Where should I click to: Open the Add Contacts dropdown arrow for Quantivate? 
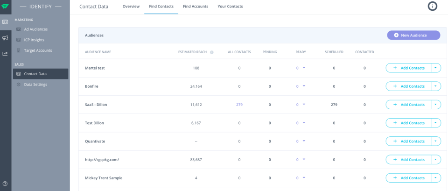point(436,141)
